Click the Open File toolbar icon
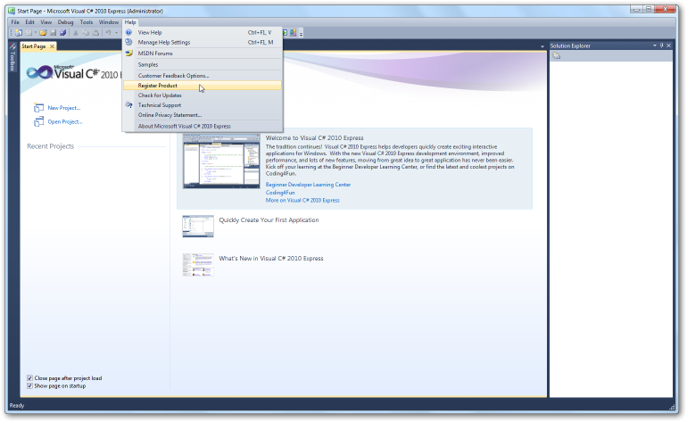 (42, 33)
